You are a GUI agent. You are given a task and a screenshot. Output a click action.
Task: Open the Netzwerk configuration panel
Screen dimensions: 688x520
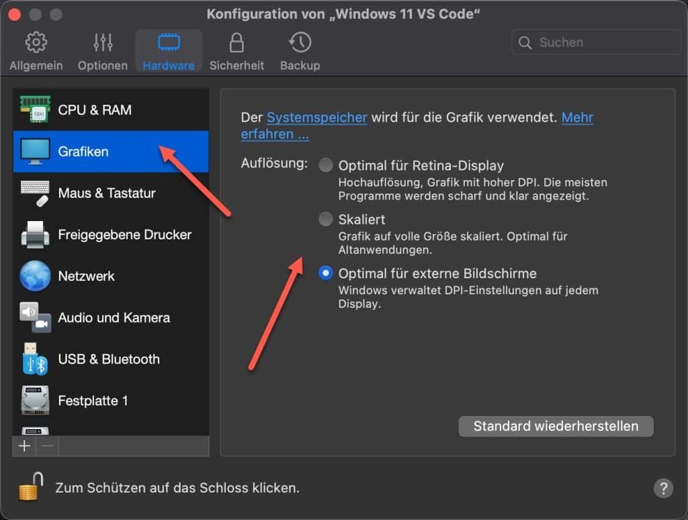[87, 276]
